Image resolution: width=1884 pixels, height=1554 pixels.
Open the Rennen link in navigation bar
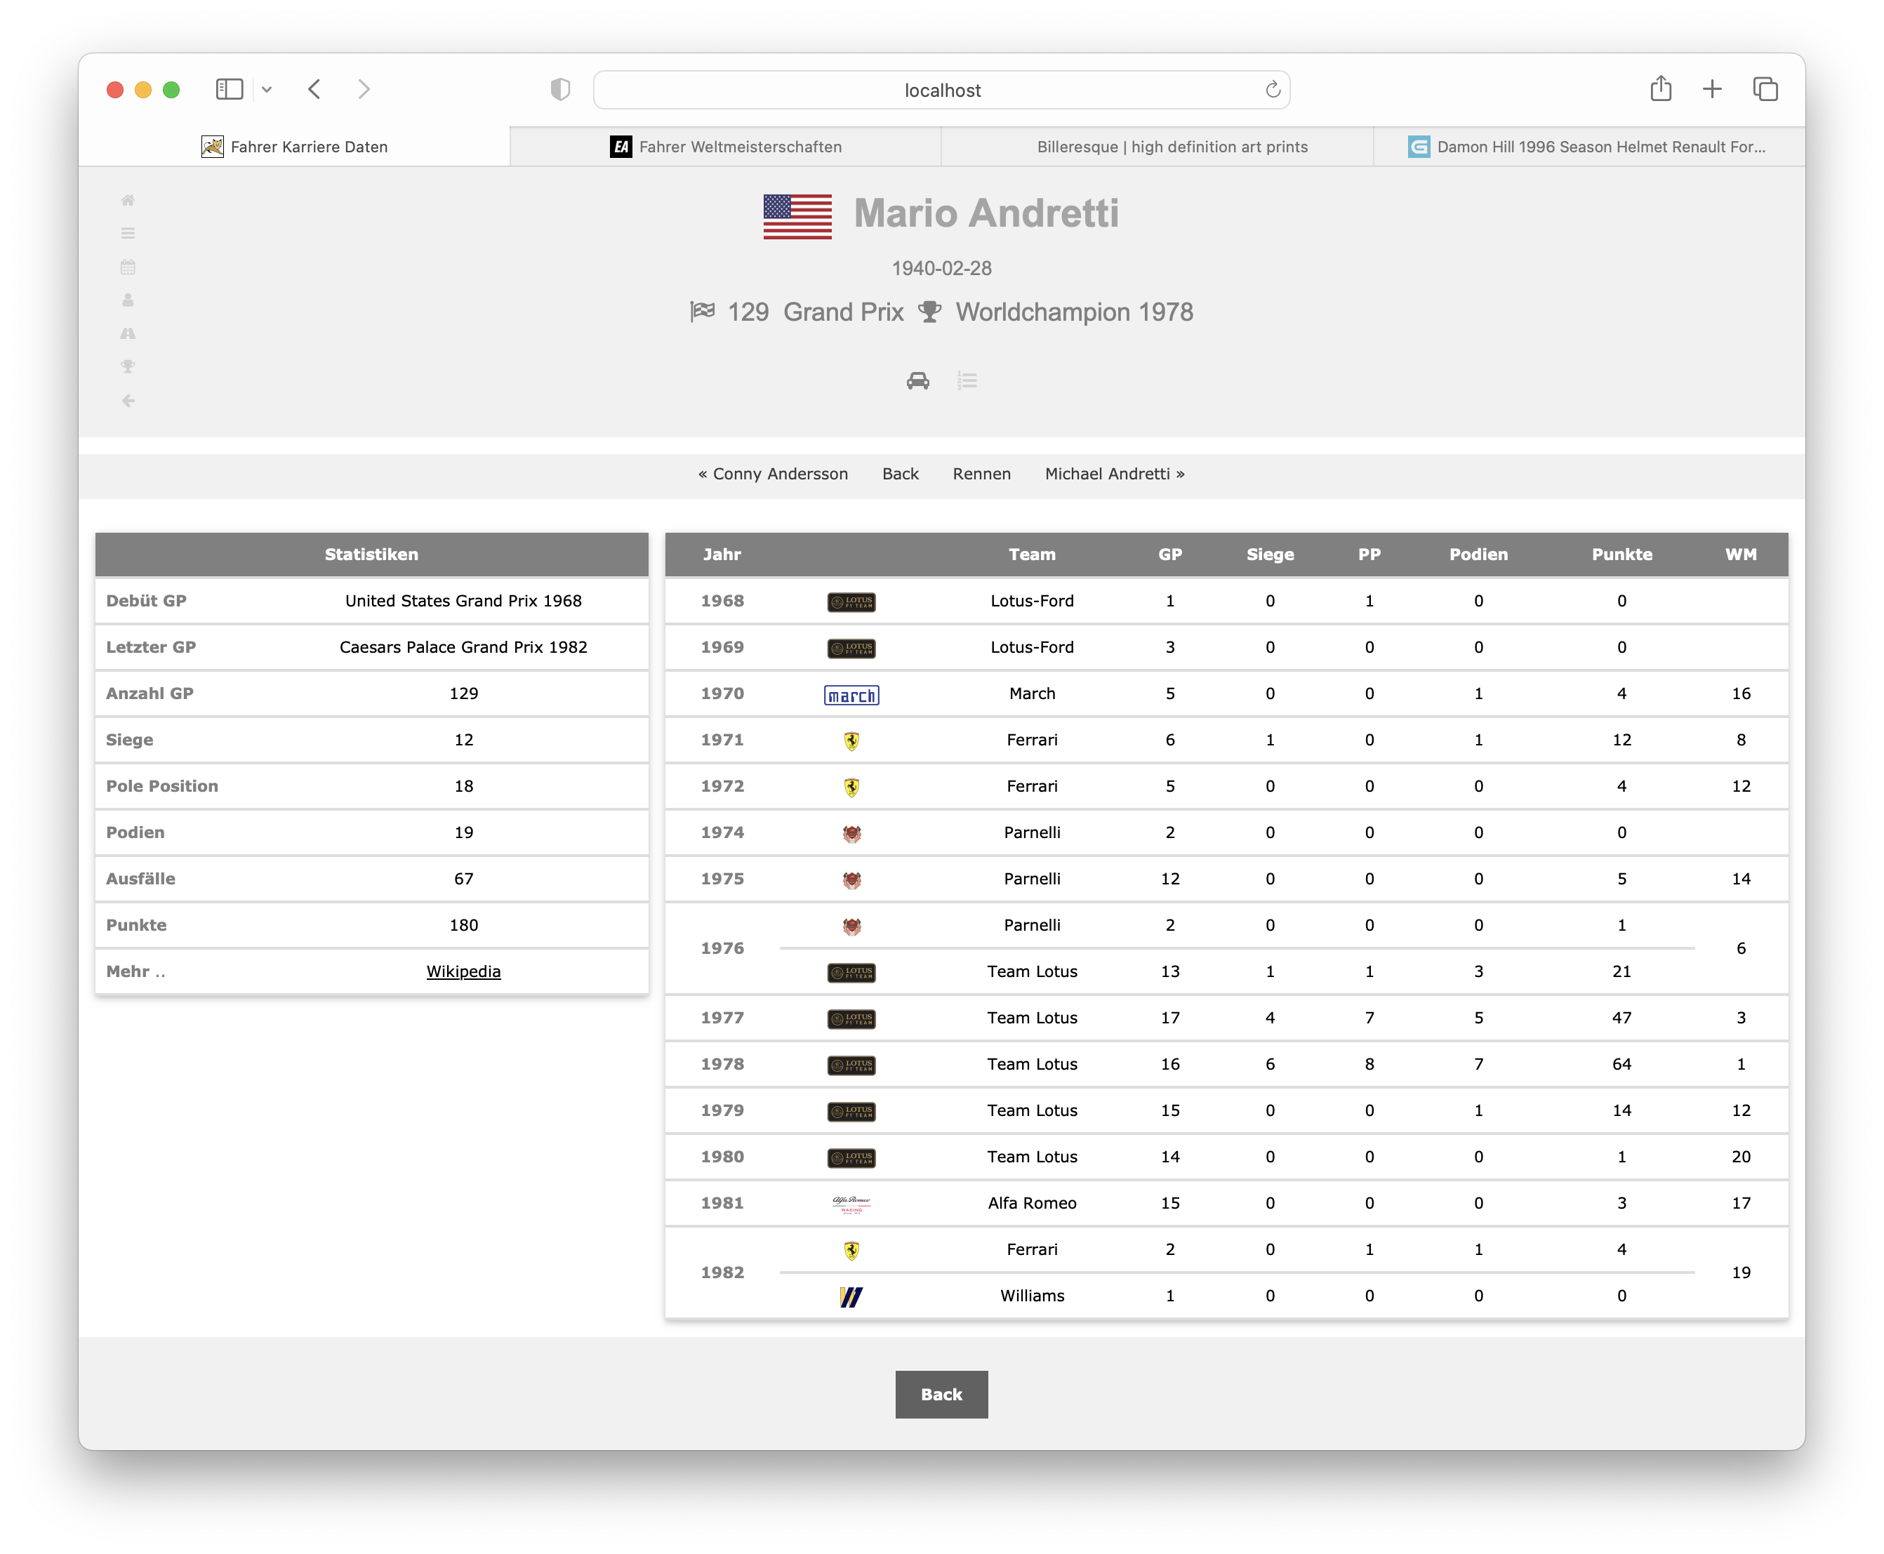pos(981,474)
